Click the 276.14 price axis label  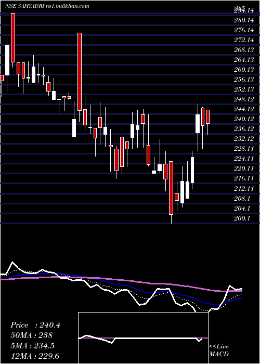click(244, 30)
